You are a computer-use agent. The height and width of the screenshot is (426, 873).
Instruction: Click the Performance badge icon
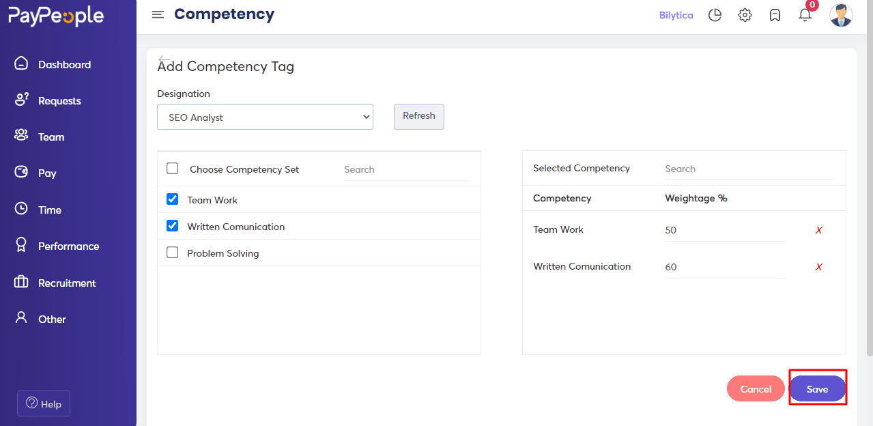coord(21,245)
